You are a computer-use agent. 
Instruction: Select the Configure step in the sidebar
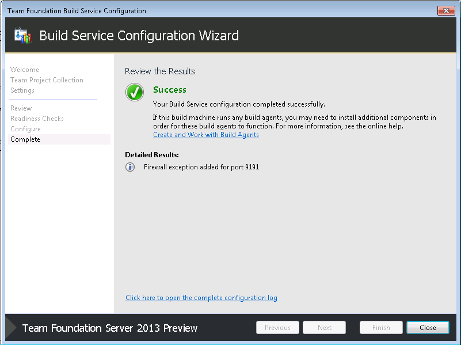[25, 129]
